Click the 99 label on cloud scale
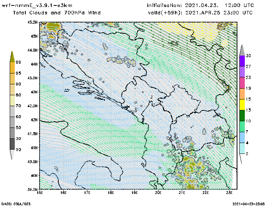The width and height of the screenshot is (272, 206). [18, 62]
